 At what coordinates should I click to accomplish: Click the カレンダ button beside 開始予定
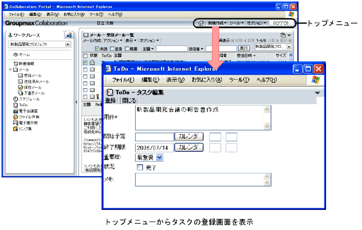tap(189, 136)
